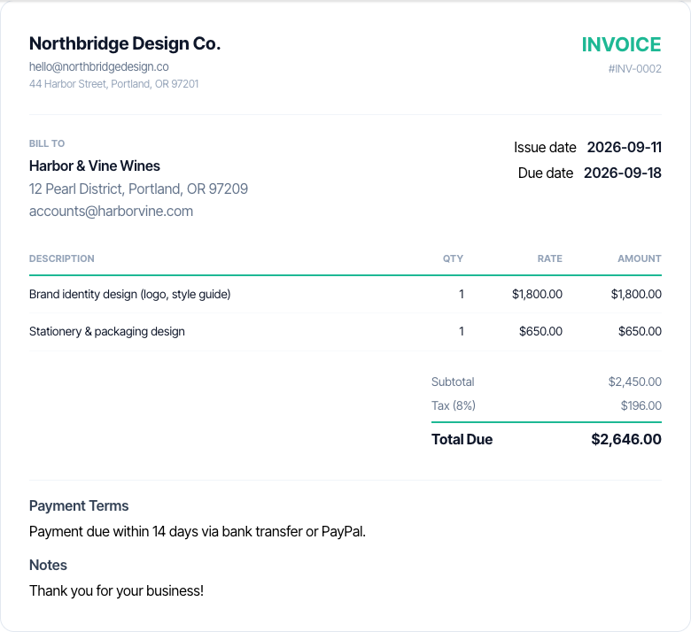Click the AMOUNT column header
The image size is (691, 632).
point(640,258)
